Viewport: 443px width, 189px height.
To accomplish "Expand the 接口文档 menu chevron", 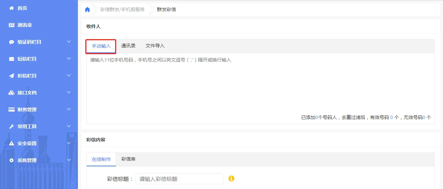I will [69, 92].
